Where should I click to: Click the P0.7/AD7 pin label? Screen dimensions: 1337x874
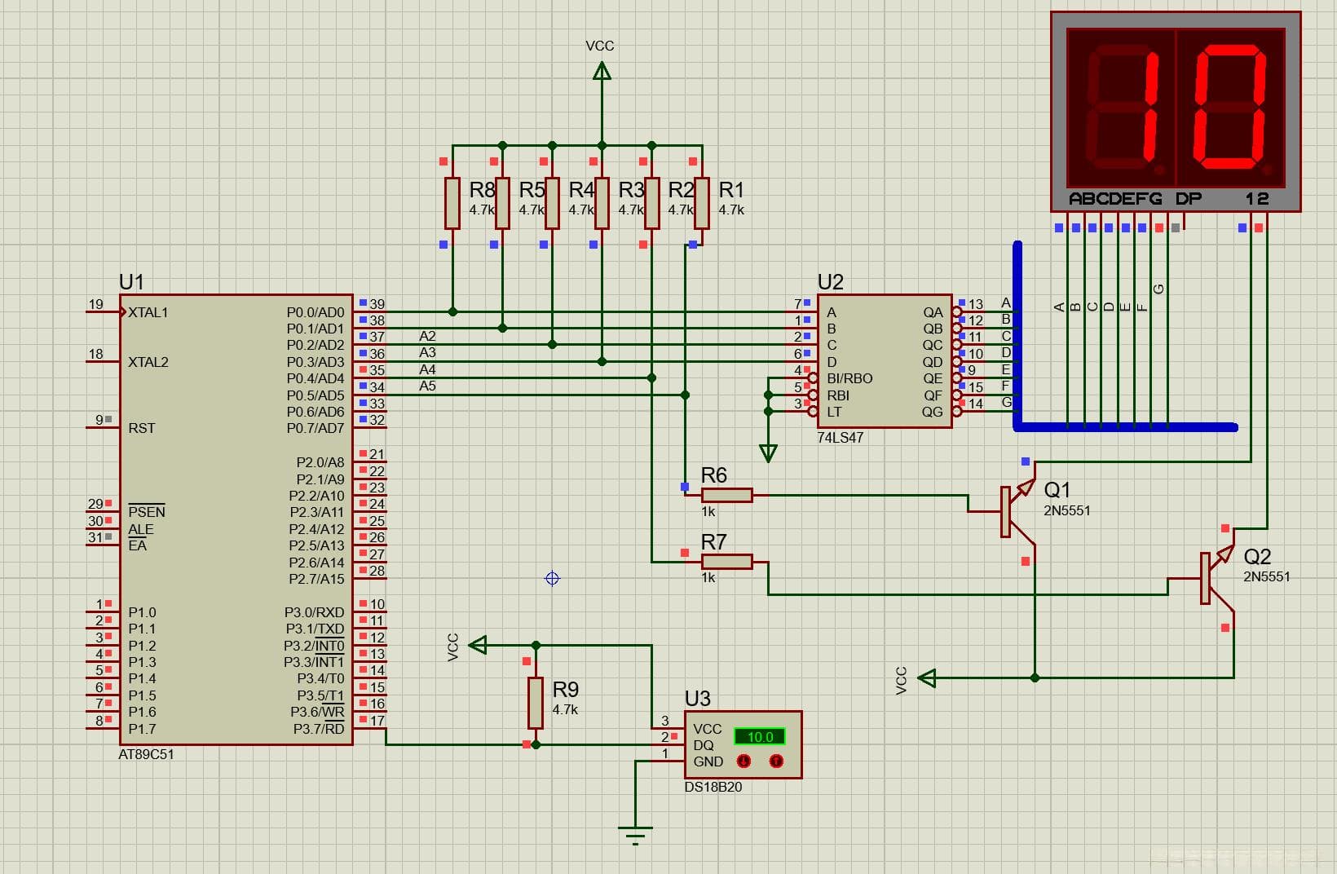[x=315, y=428]
